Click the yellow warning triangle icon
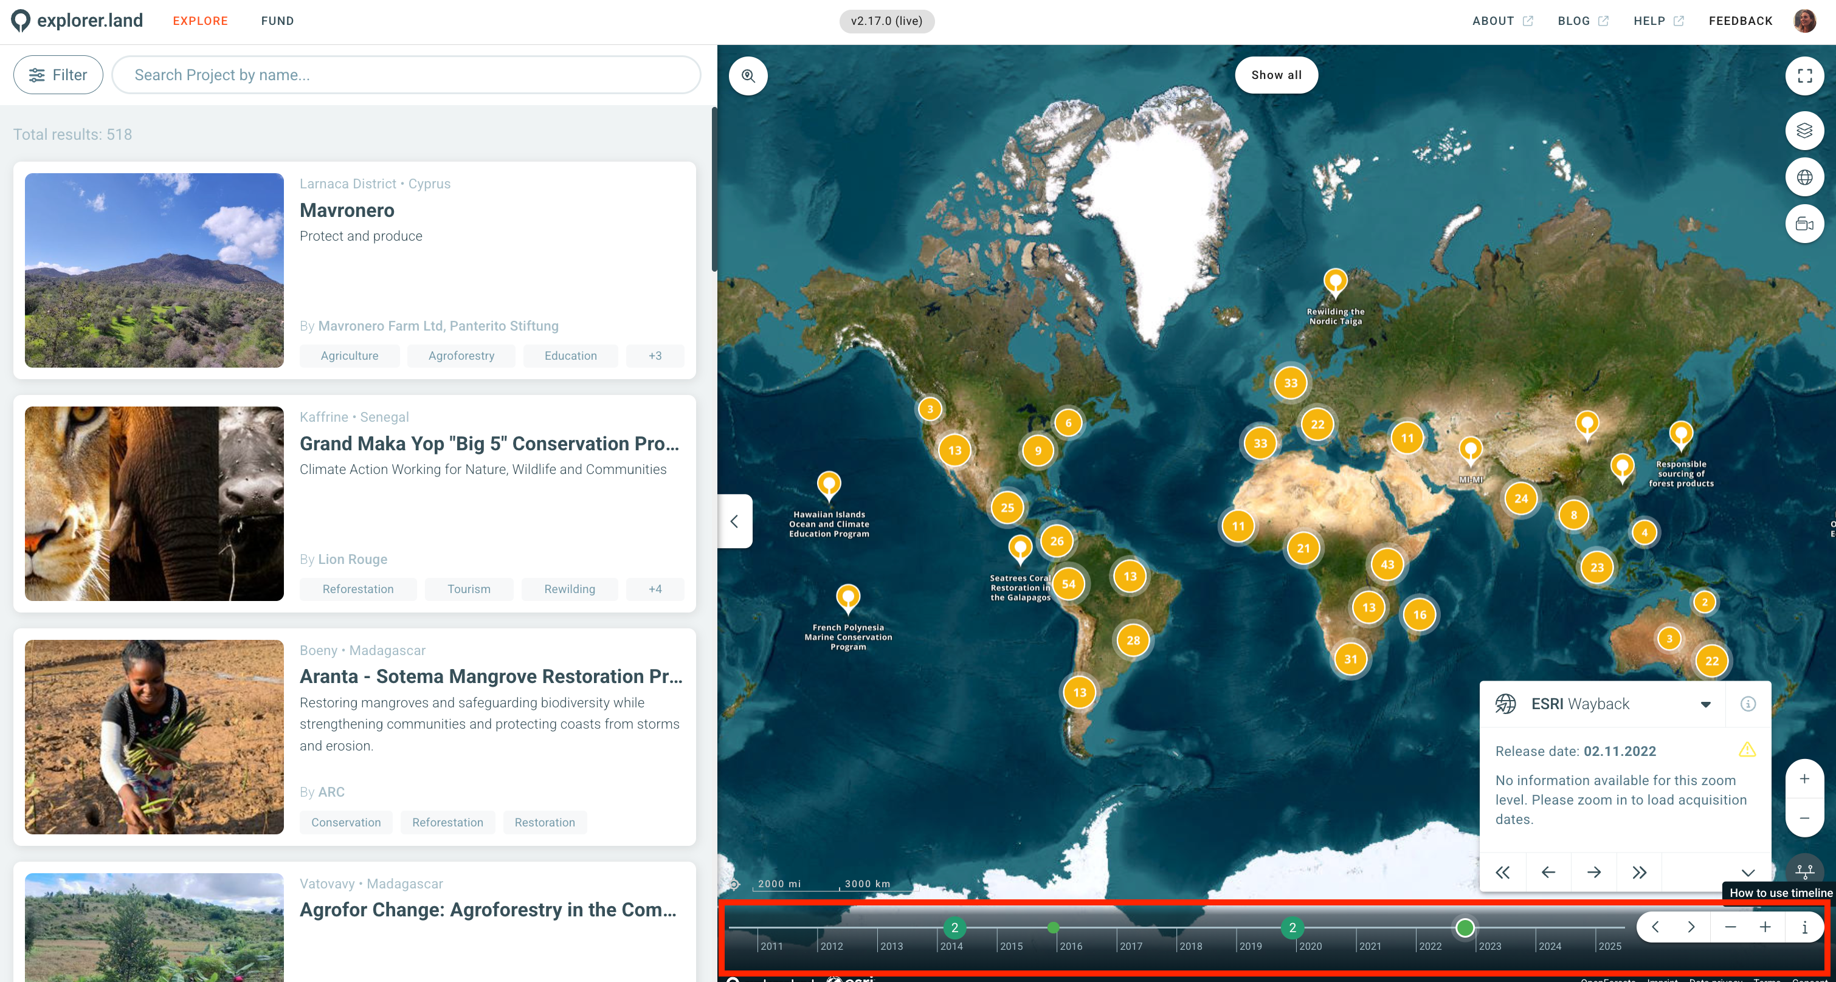 coord(1747,750)
